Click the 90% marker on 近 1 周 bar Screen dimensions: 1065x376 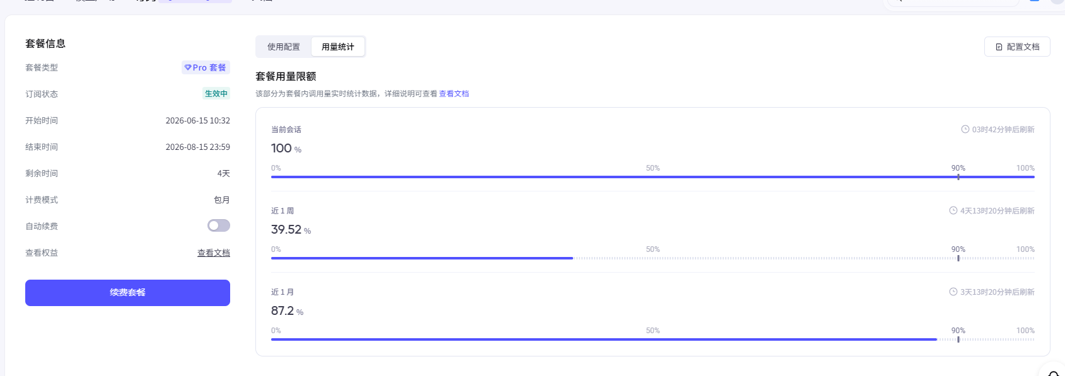(958, 258)
